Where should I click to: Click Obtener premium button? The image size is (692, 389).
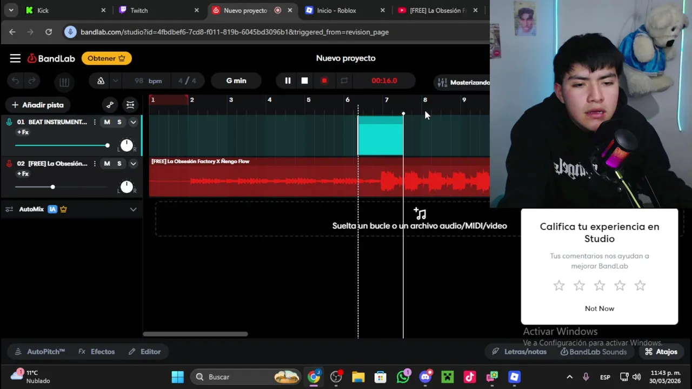[107, 58]
